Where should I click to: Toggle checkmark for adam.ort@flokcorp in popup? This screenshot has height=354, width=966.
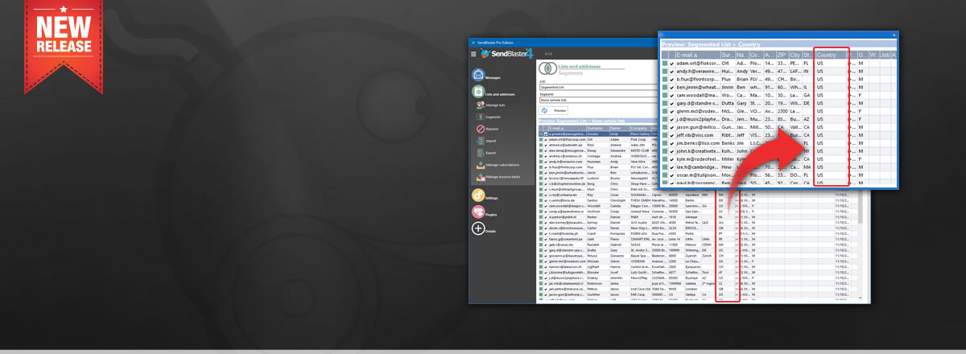tap(671, 63)
